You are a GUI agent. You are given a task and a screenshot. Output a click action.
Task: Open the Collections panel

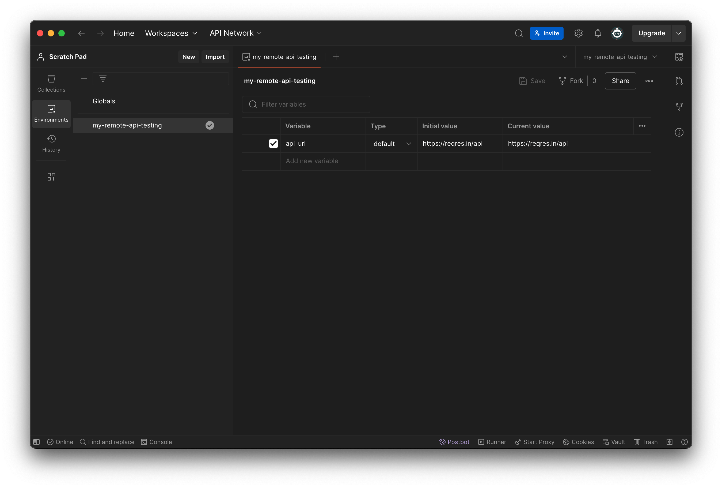point(51,83)
